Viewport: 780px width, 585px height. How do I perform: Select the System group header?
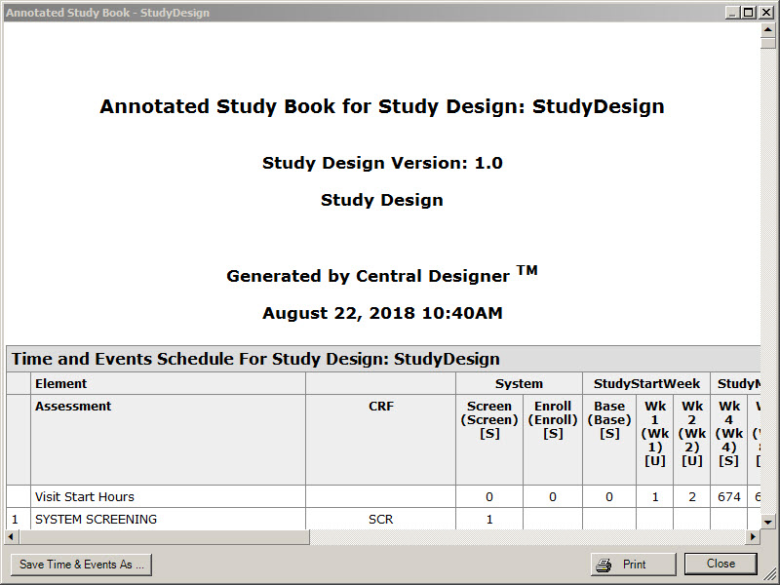pos(519,383)
